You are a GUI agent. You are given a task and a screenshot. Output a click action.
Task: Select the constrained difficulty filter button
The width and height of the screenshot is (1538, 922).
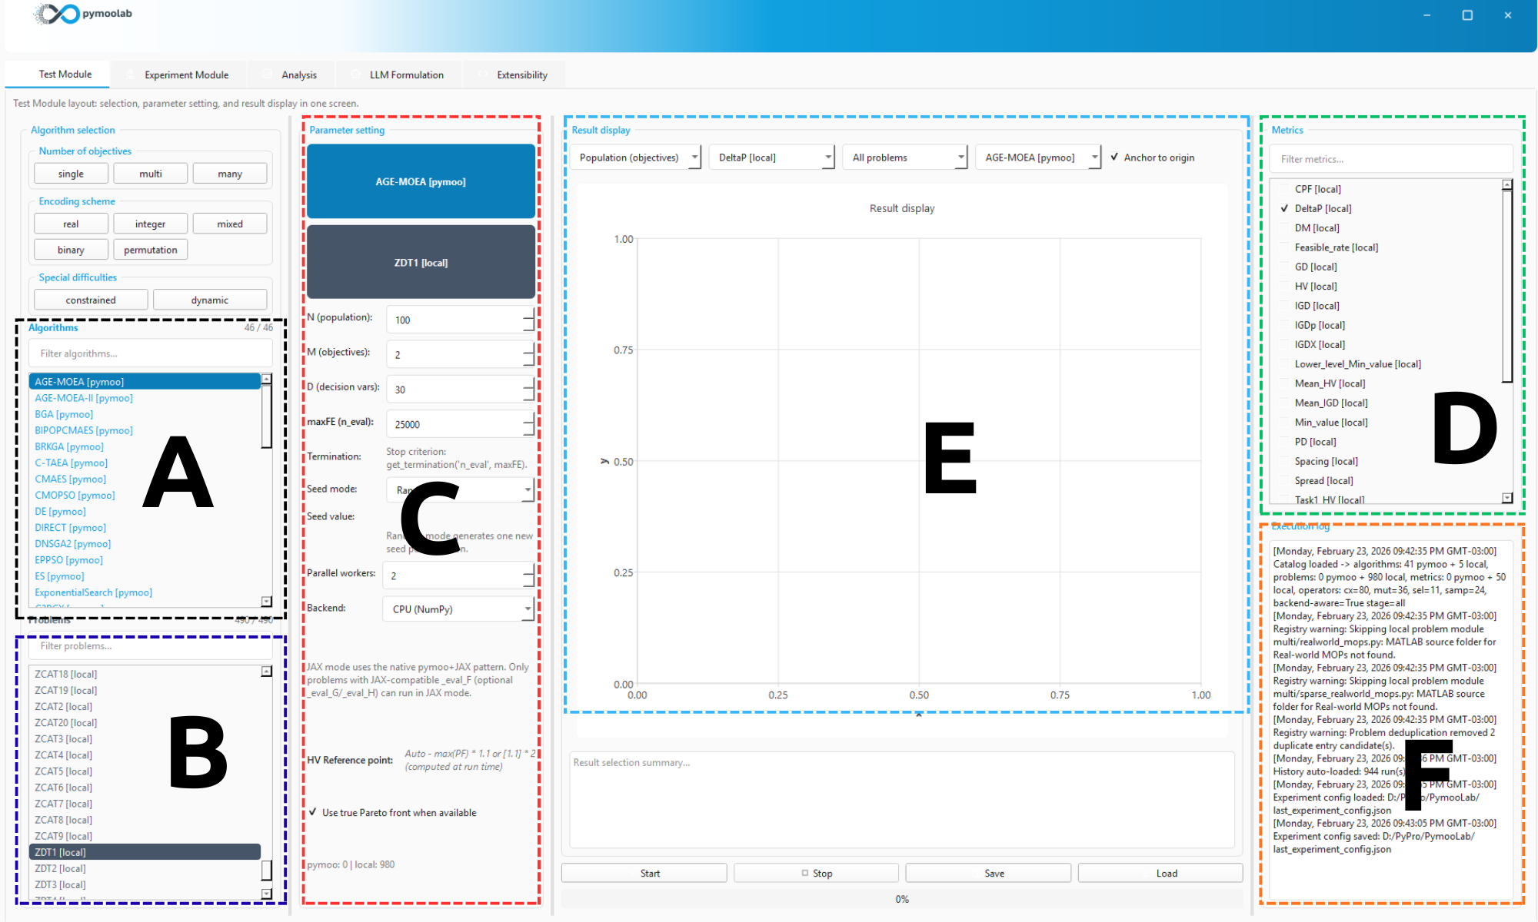point(91,300)
